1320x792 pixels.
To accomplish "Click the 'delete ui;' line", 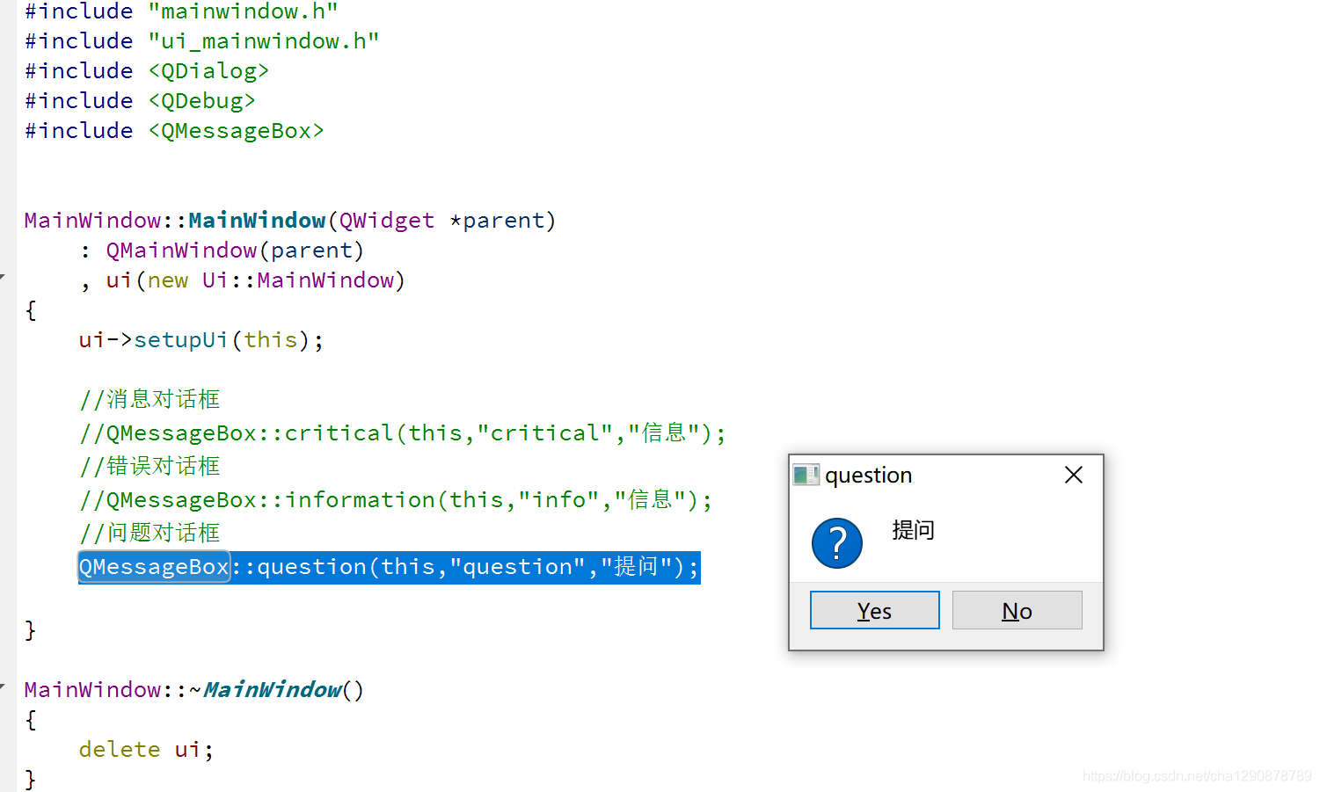I will click(146, 750).
